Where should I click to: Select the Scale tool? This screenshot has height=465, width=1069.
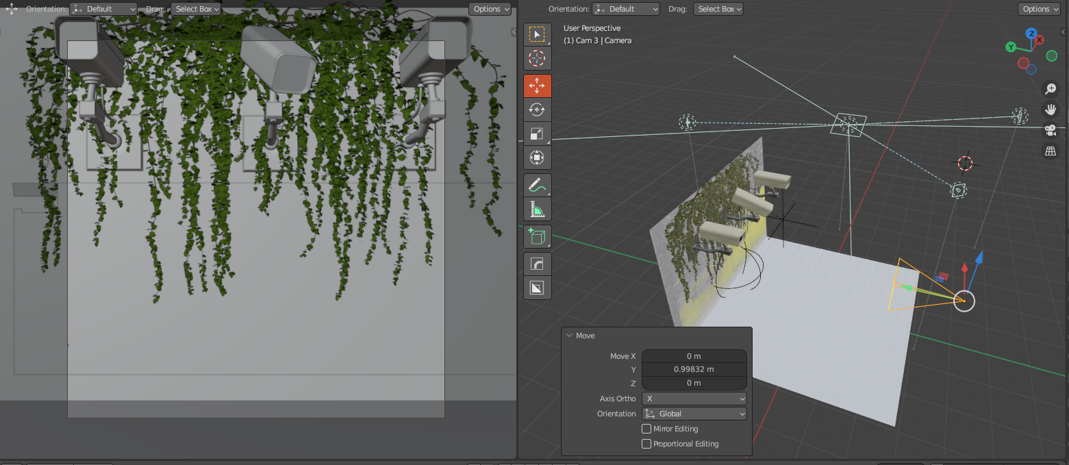(x=537, y=134)
